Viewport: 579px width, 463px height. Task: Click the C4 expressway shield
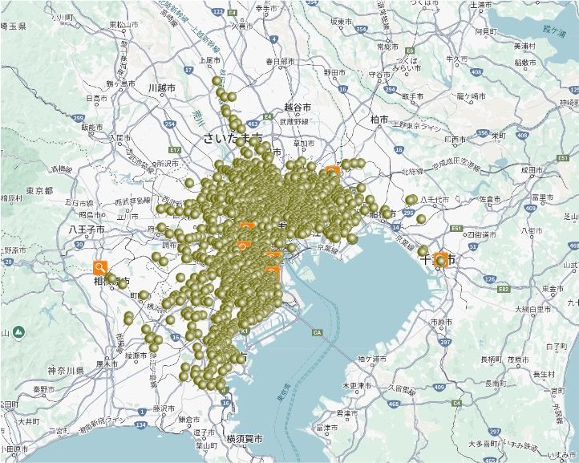[457, 403]
